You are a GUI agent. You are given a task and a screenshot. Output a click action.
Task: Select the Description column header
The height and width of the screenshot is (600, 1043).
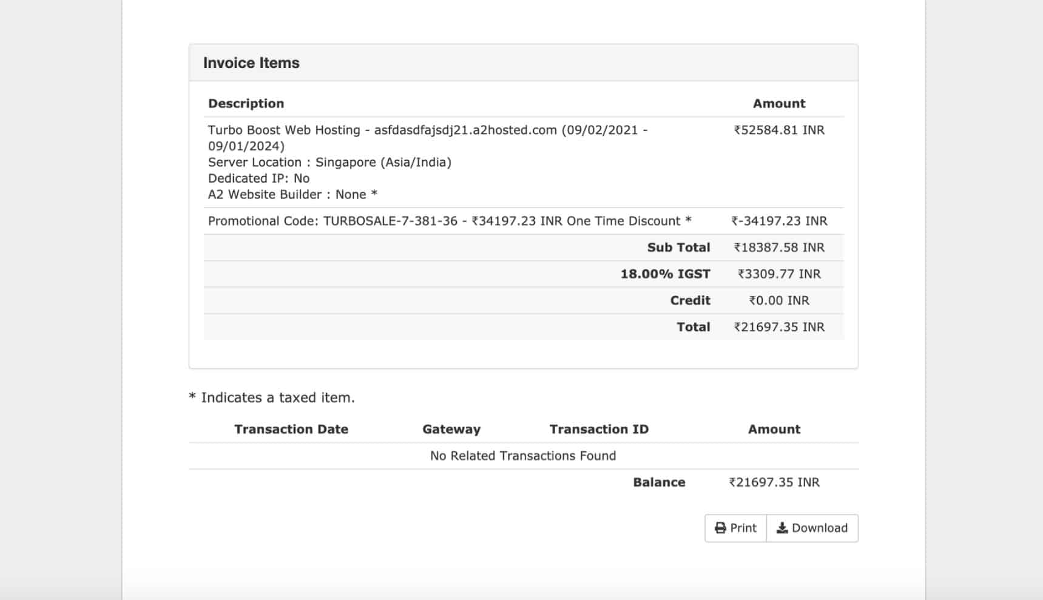click(x=246, y=103)
